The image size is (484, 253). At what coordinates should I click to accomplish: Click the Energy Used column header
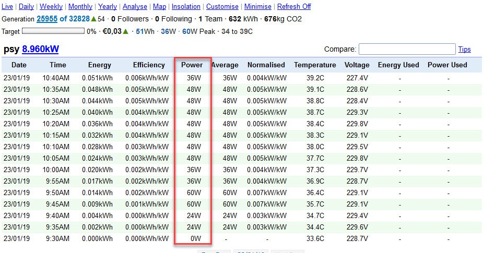click(398, 65)
